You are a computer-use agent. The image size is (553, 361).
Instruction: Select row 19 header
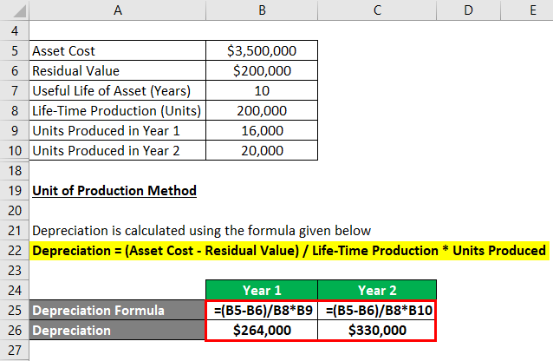pyautogui.click(x=15, y=191)
